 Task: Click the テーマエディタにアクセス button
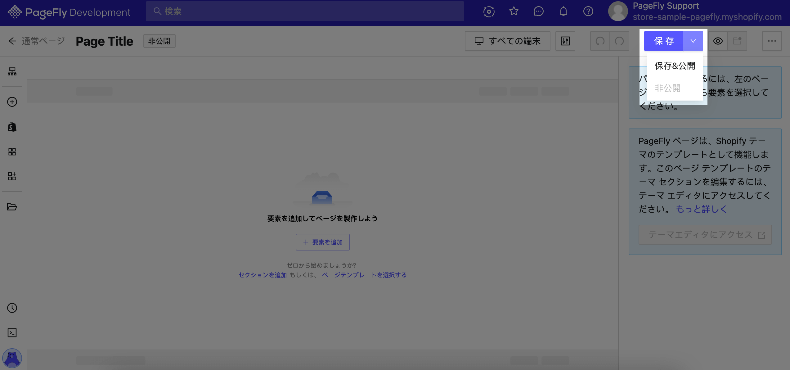tap(705, 235)
